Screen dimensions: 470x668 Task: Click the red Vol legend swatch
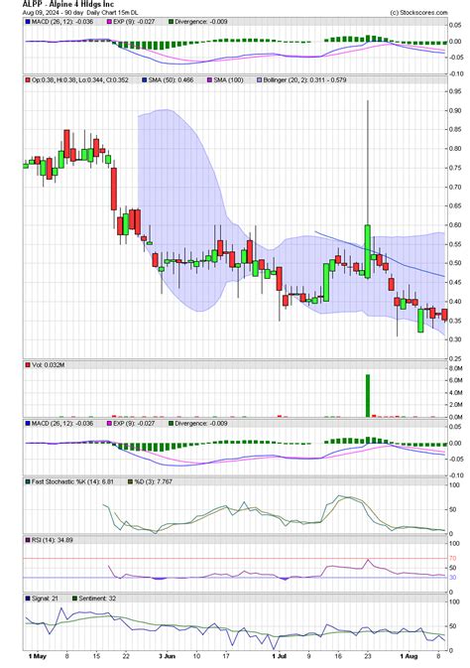point(28,365)
